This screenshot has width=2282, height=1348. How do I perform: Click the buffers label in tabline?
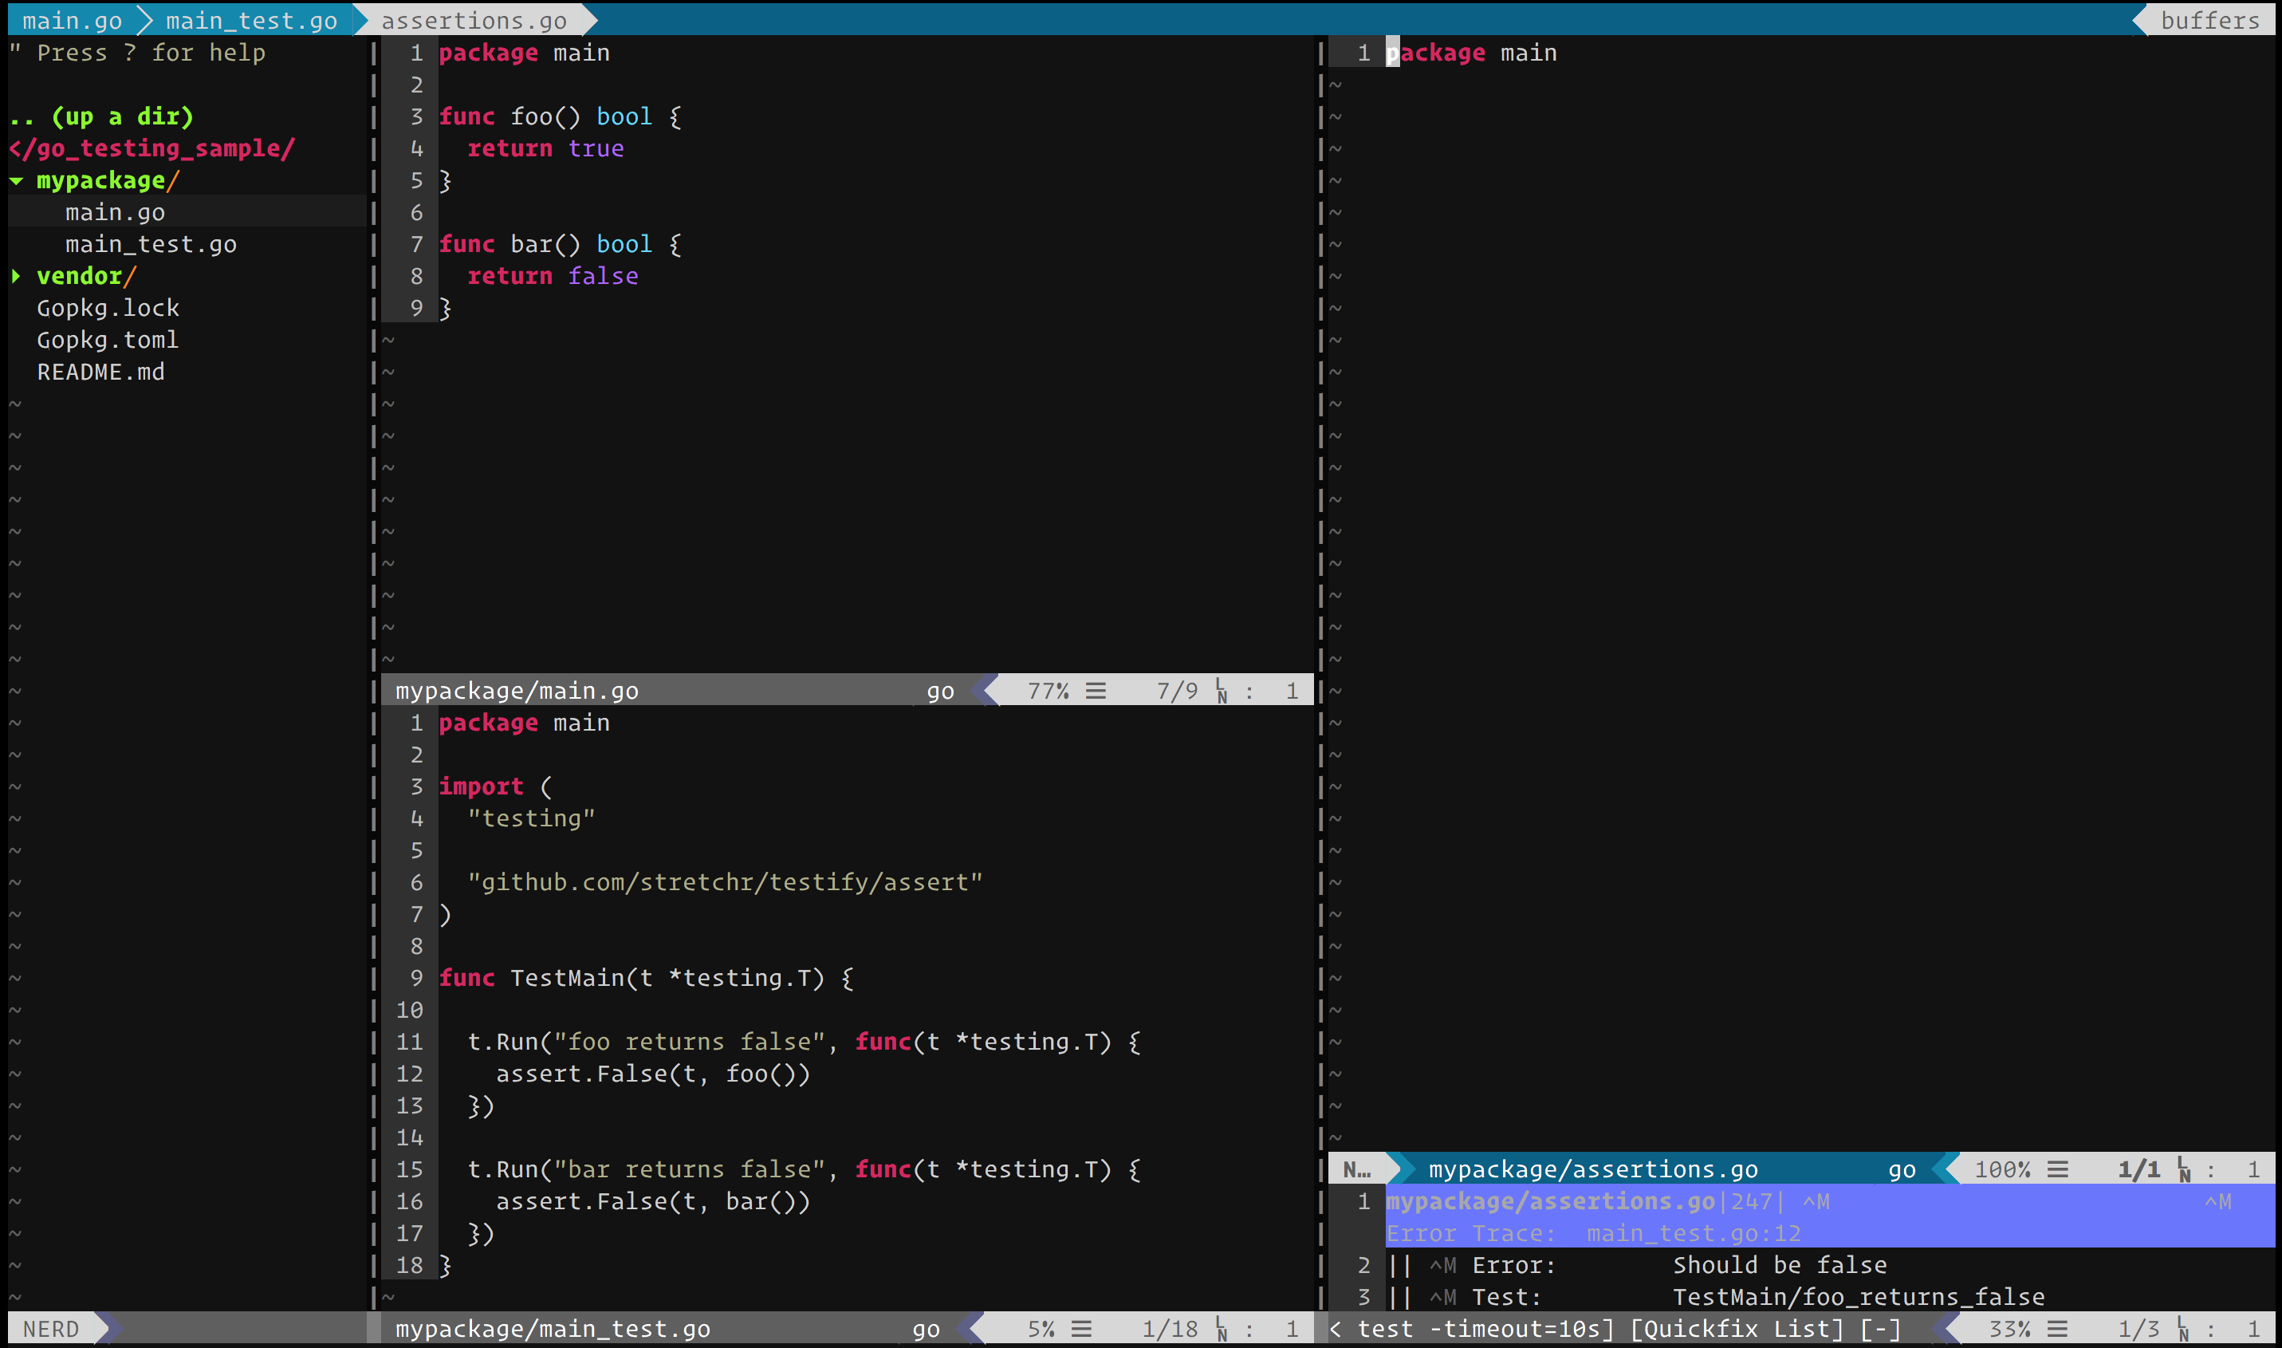[2209, 20]
